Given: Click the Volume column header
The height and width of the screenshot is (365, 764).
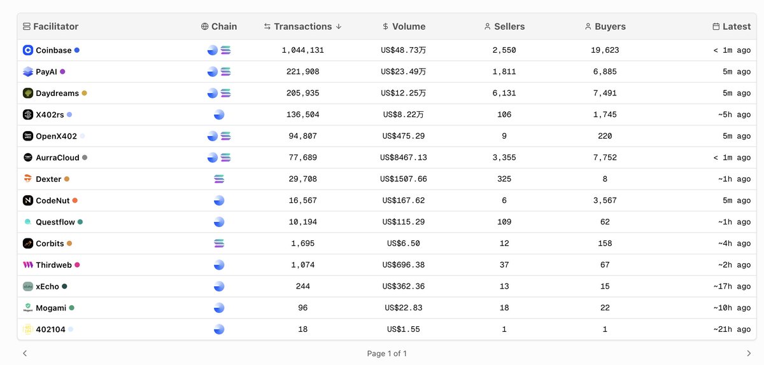Looking at the screenshot, I should 404,27.
